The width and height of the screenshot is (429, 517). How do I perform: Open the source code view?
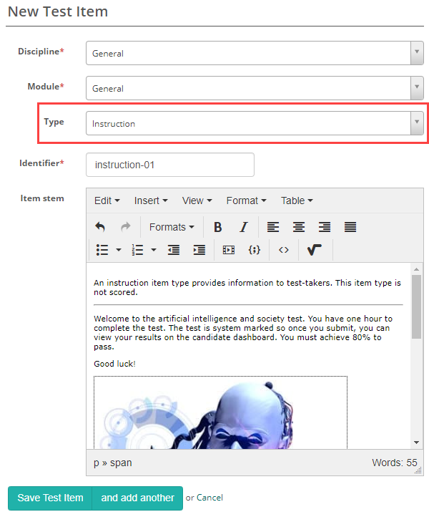(284, 250)
